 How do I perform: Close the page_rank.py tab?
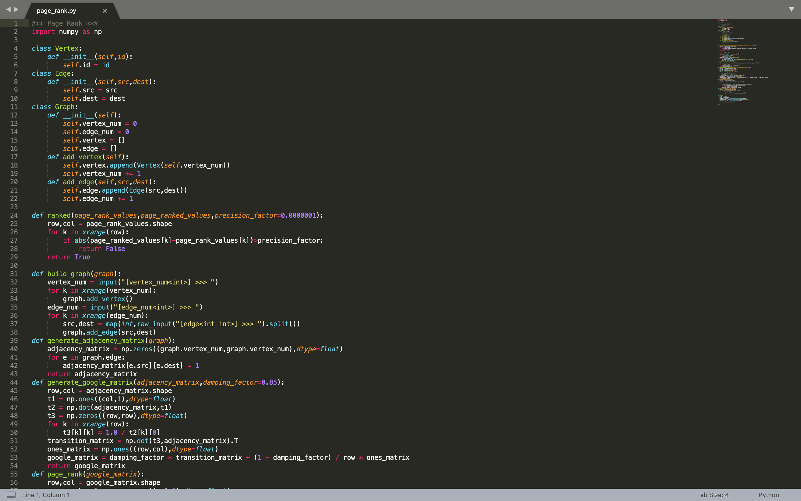[105, 11]
